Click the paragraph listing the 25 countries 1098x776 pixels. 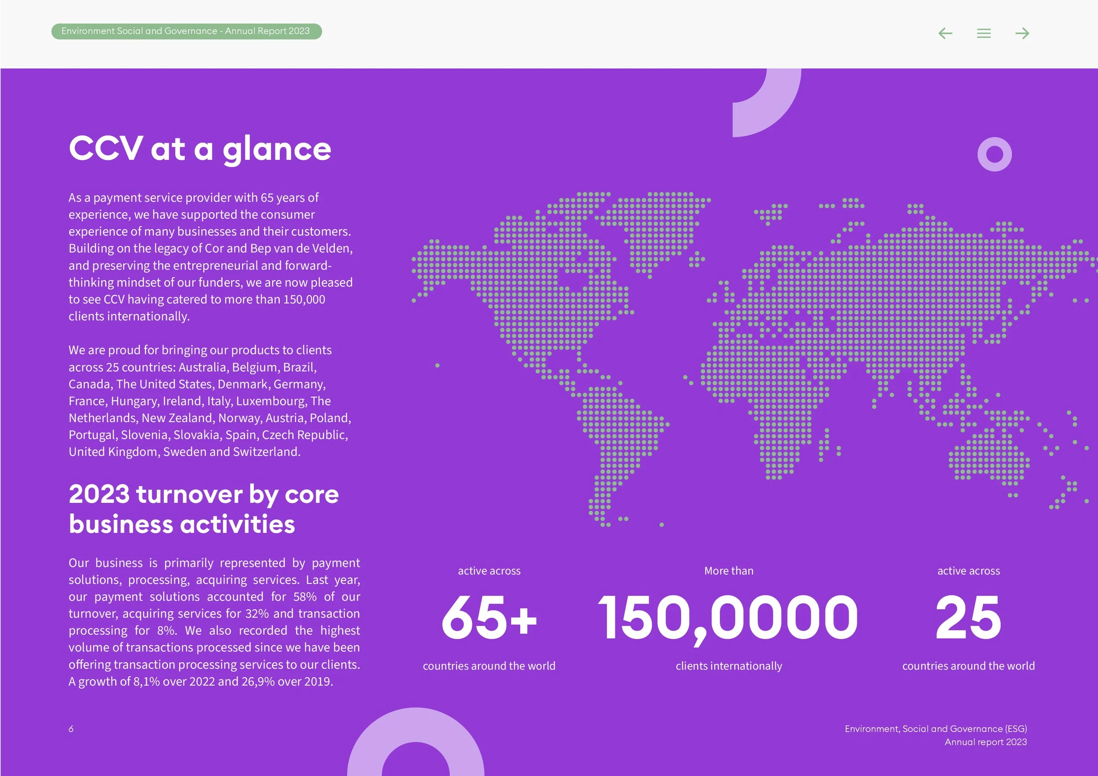tap(210, 401)
